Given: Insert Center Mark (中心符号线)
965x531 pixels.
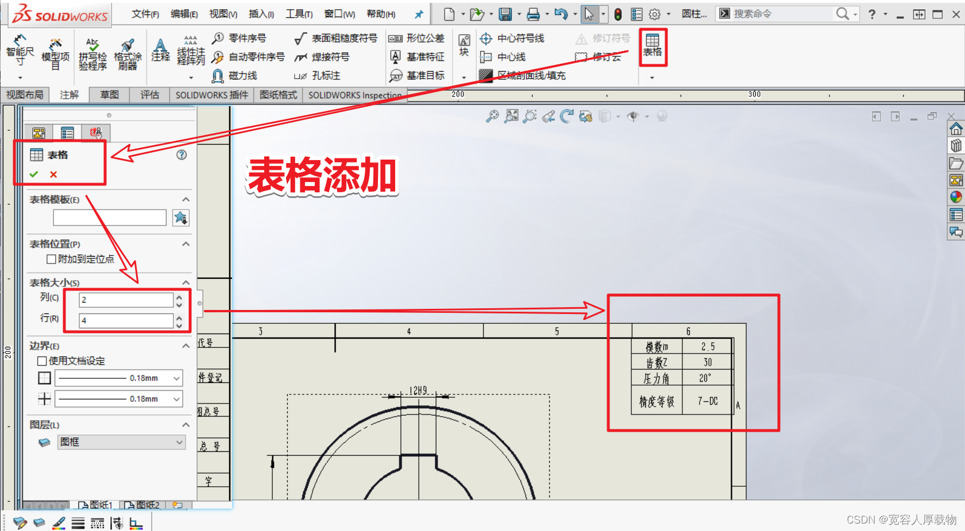Looking at the screenshot, I should (x=512, y=38).
